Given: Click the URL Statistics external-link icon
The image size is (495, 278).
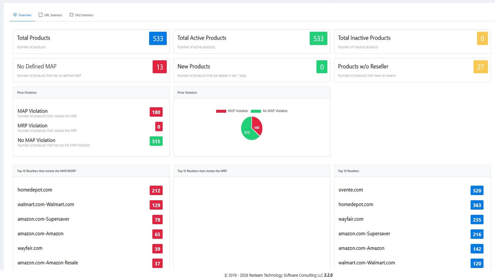Looking at the screenshot, I should click(41, 15).
